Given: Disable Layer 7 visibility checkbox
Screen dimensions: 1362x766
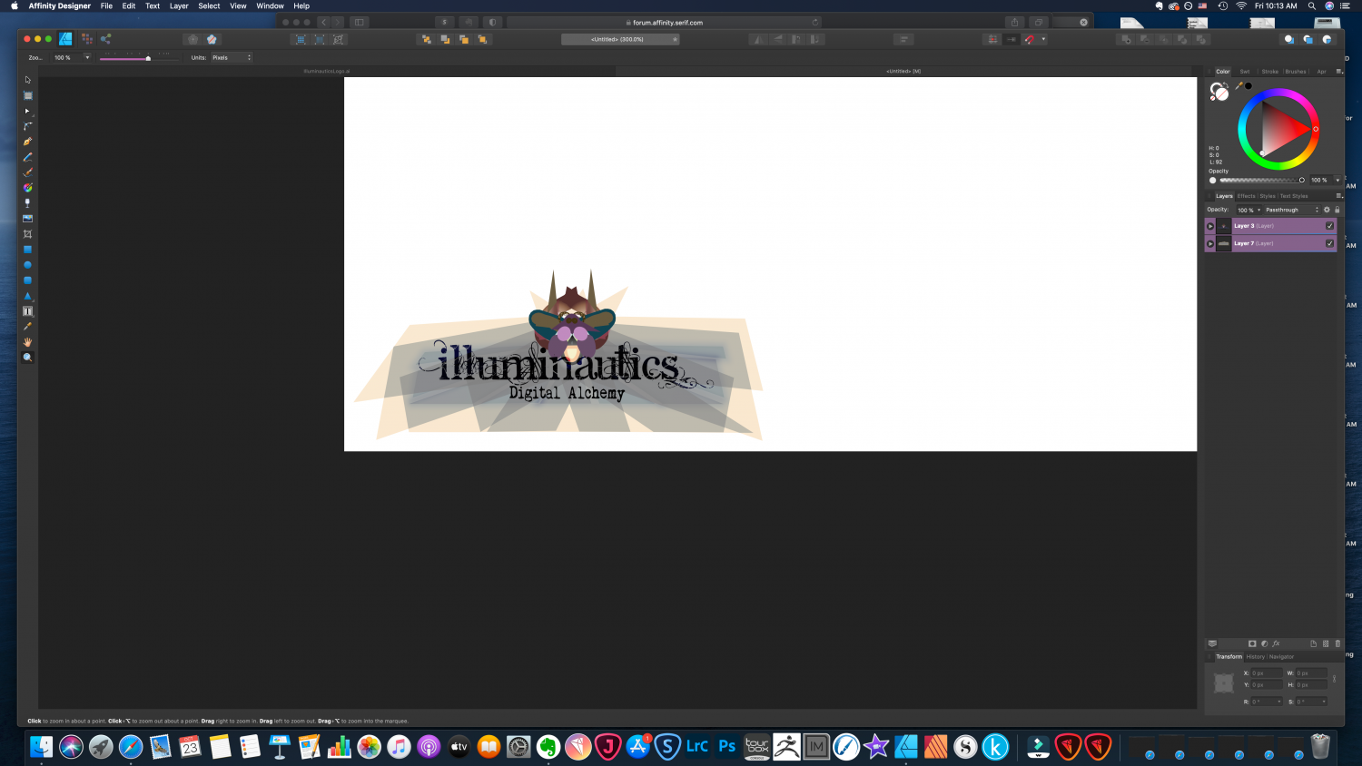Looking at the screenshot, I should coord(1330,243).
